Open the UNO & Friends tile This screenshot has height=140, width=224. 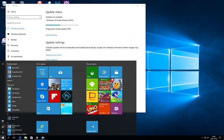[x=92, y=109]
